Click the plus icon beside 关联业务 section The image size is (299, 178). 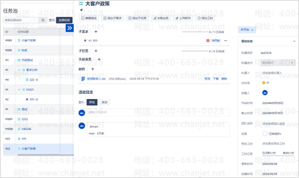click(x=99, y=59)
